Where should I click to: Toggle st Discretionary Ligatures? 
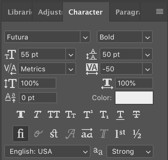54,134
